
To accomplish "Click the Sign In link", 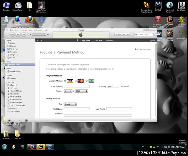I will point(152,40).
